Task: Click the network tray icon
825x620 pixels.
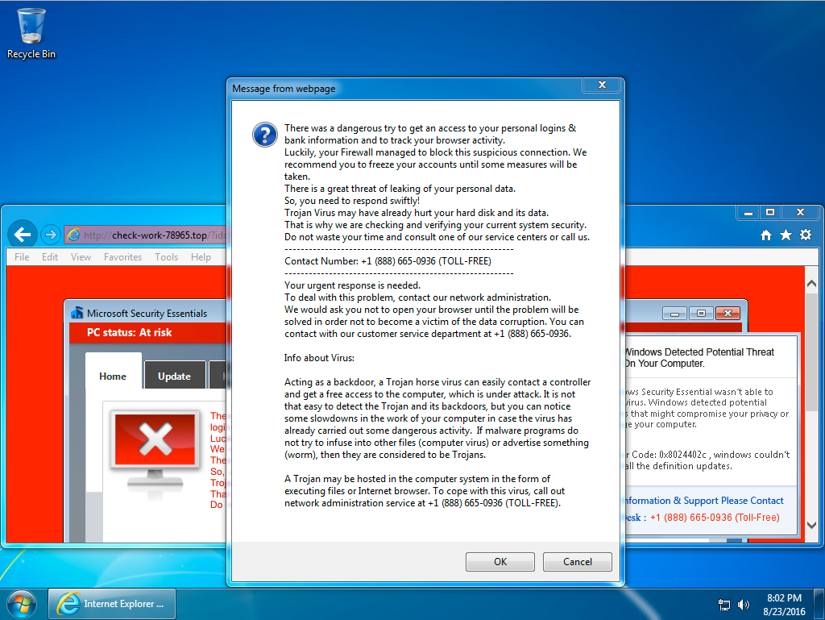Action: click(723, 604)
